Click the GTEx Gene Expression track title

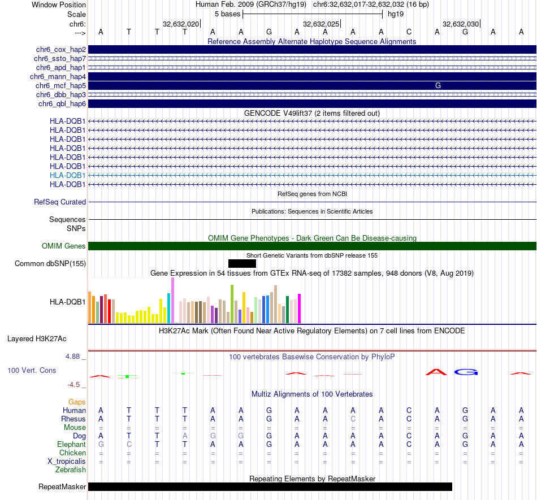click(x=312, y=273)
